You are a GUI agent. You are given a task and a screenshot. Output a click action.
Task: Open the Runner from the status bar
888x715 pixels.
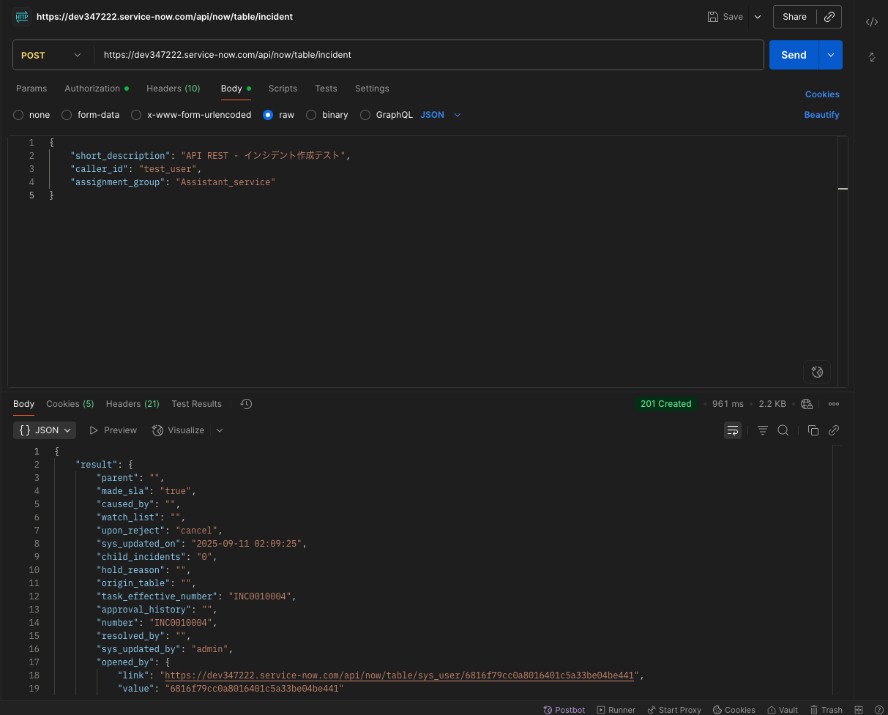[x=616, y=710]
